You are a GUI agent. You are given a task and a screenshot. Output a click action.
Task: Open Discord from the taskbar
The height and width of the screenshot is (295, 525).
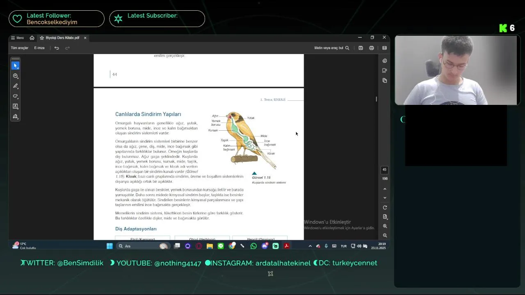265,246
